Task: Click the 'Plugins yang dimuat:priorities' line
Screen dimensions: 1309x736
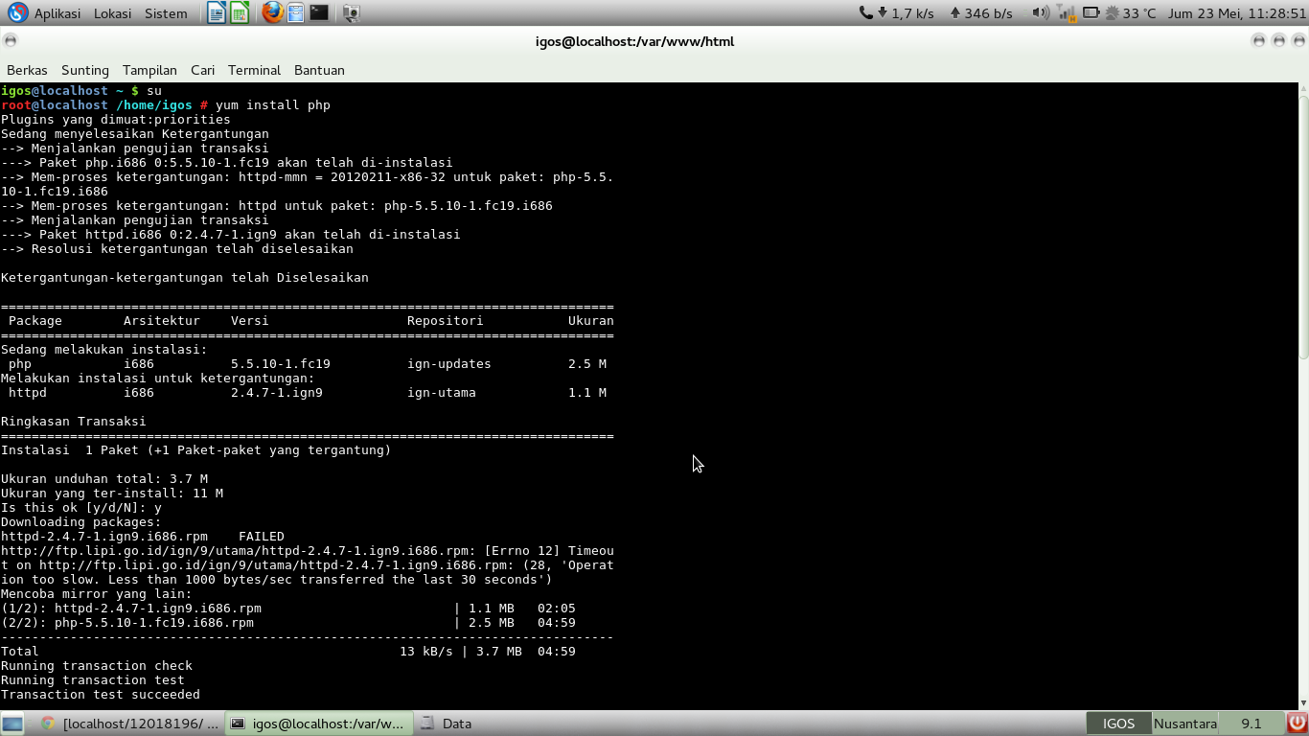Action: [116, 120]
